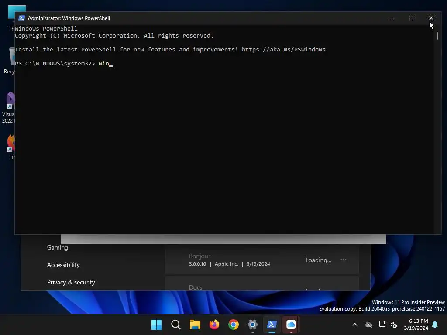Select the PowerShell taskbar icon

(272, 325)
